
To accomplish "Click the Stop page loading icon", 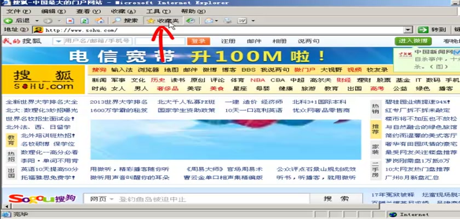I will tap(70, 21).
